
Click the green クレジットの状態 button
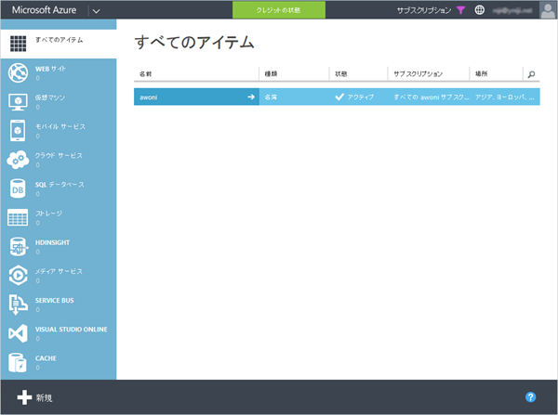click(x=279, y=10)
